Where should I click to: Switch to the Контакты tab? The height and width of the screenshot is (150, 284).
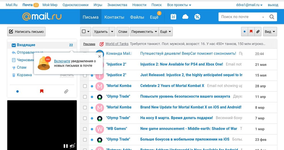pyautogui.click(x=114, y=17)
